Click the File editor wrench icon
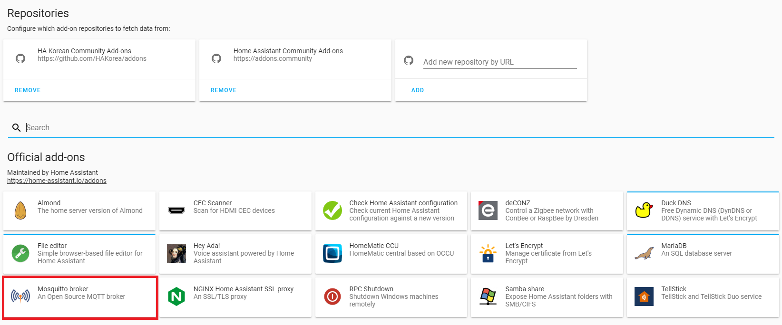Screen dimensions: 782x325 [20, 253]
